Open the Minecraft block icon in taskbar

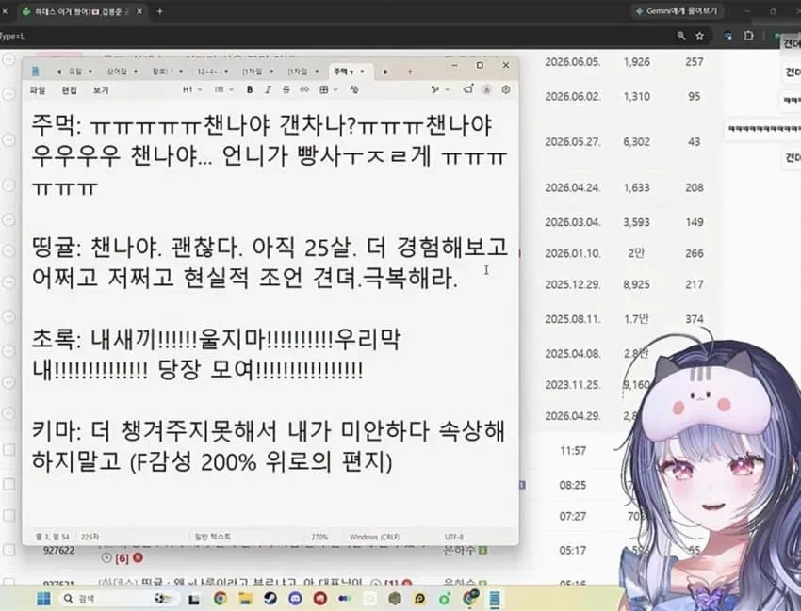point(395,598)
